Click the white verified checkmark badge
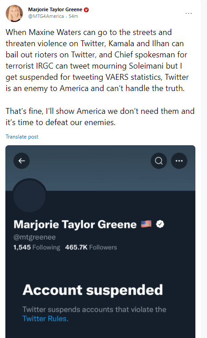The image size is (207, 338). (160, 224)
